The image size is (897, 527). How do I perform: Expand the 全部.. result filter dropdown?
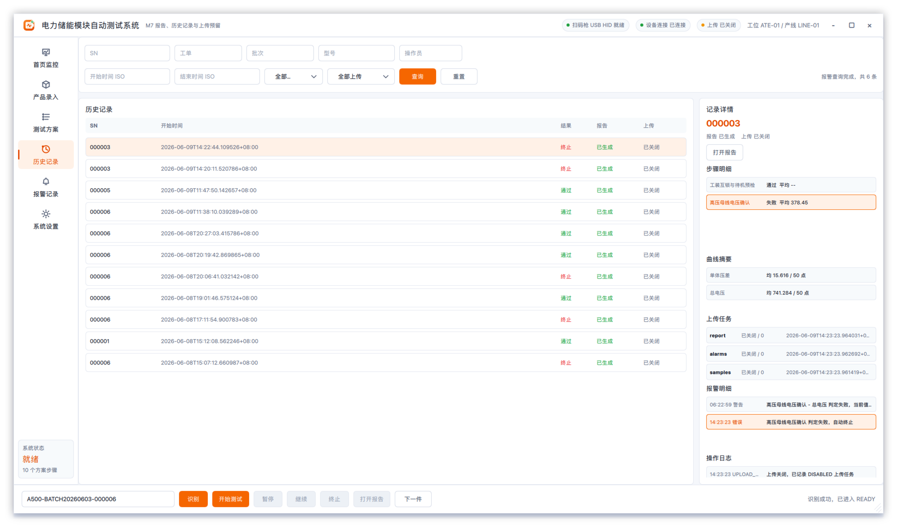point(294,76)
